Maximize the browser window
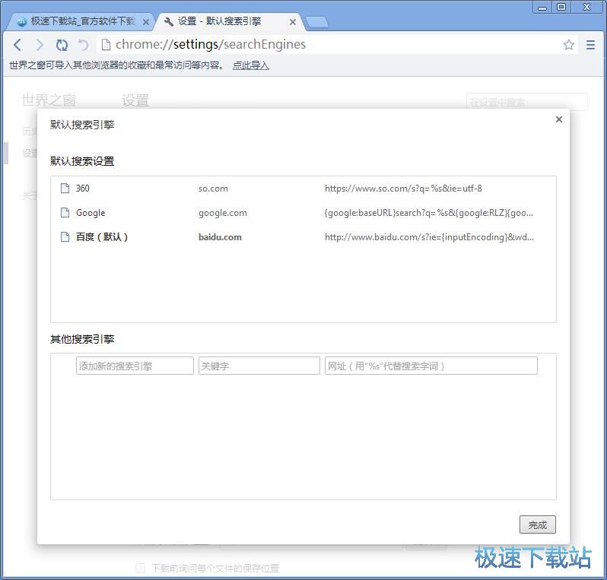Viewport: 607px width, 580px height. tap(561, 8)
